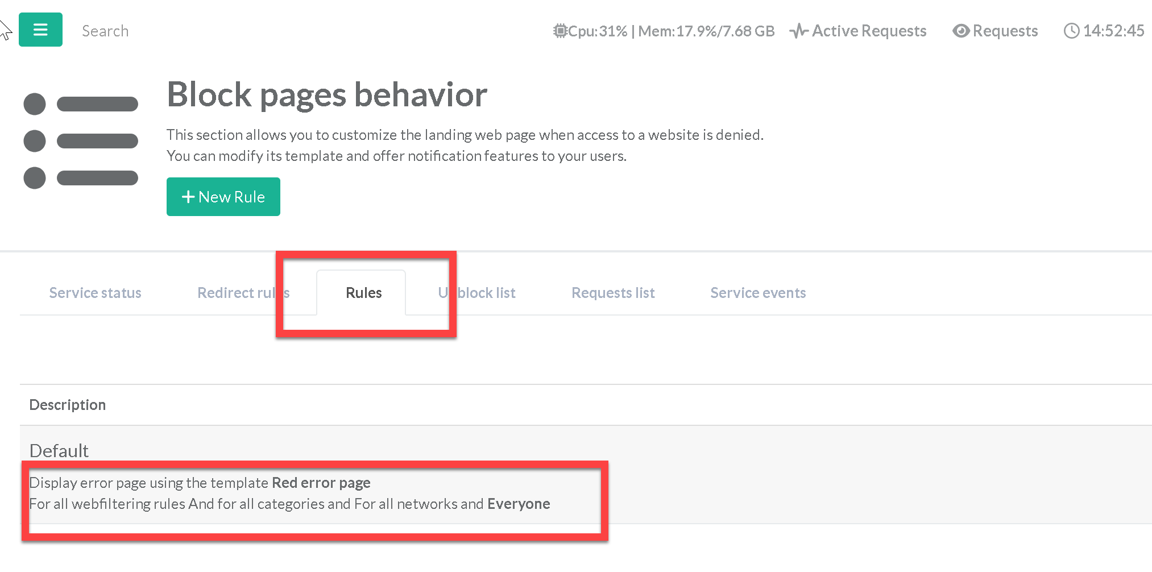1152x572 pixels.
Task: Click the Active Requests pulse icon
Action: click(799, 31)
